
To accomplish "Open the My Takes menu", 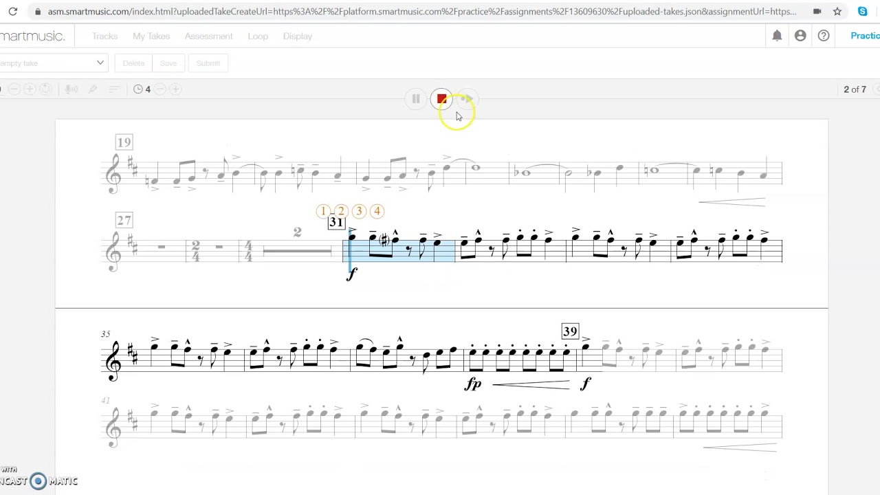I will (151, 36).
